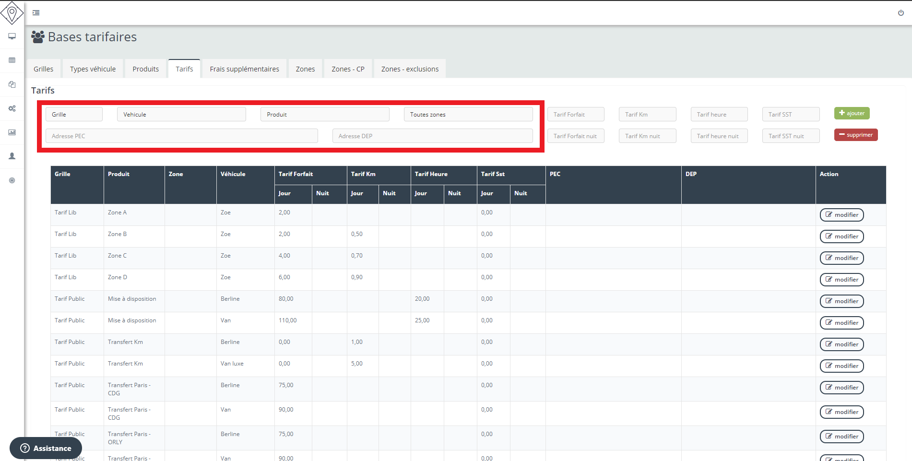Screen dimensions: 912x461
Task: Click the target circle icon in sidebar
Action: pyautogui.click(x=12, y=180)
